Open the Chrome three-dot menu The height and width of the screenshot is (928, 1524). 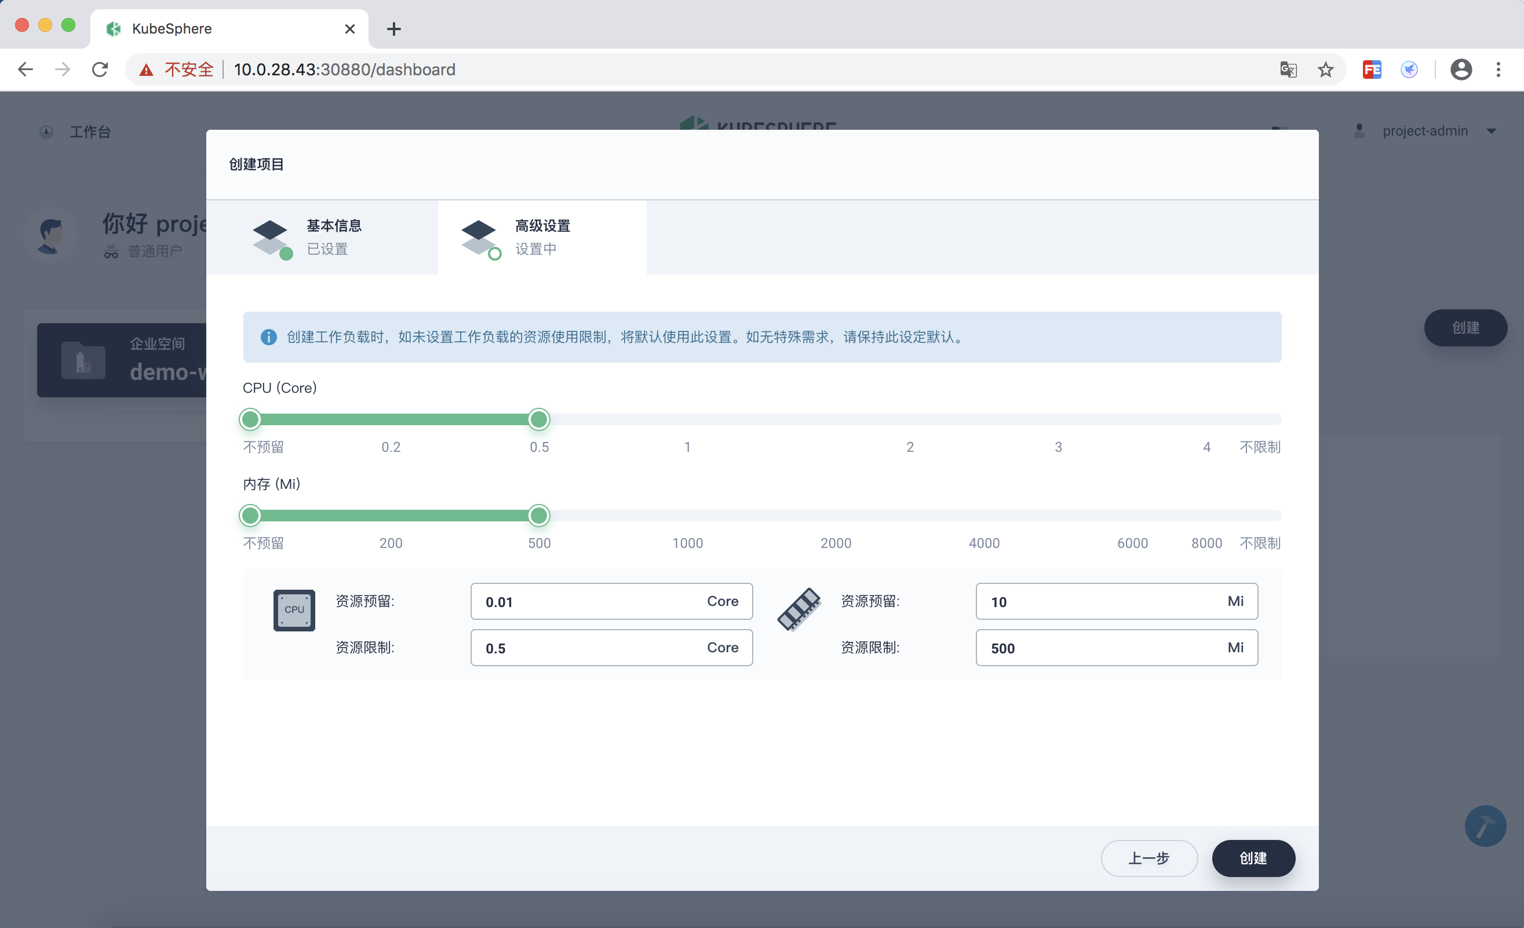pyautogui.click(x=1498, y=70)
